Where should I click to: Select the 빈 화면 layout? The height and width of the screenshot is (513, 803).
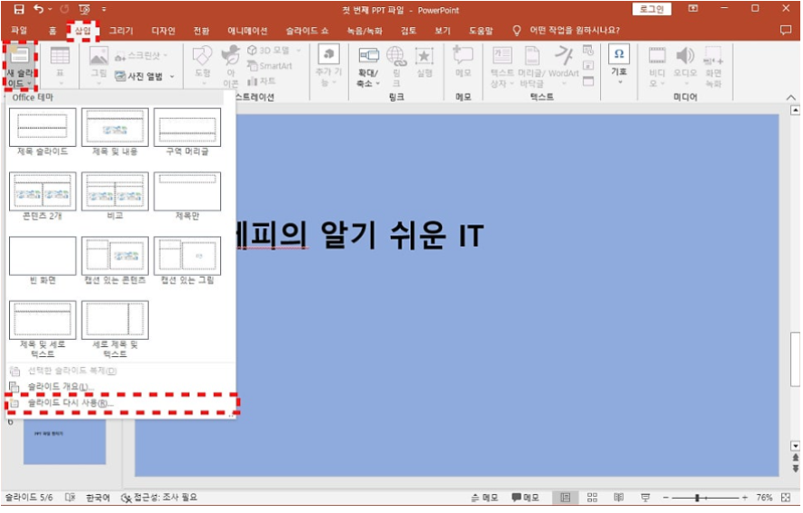(42, 261)
